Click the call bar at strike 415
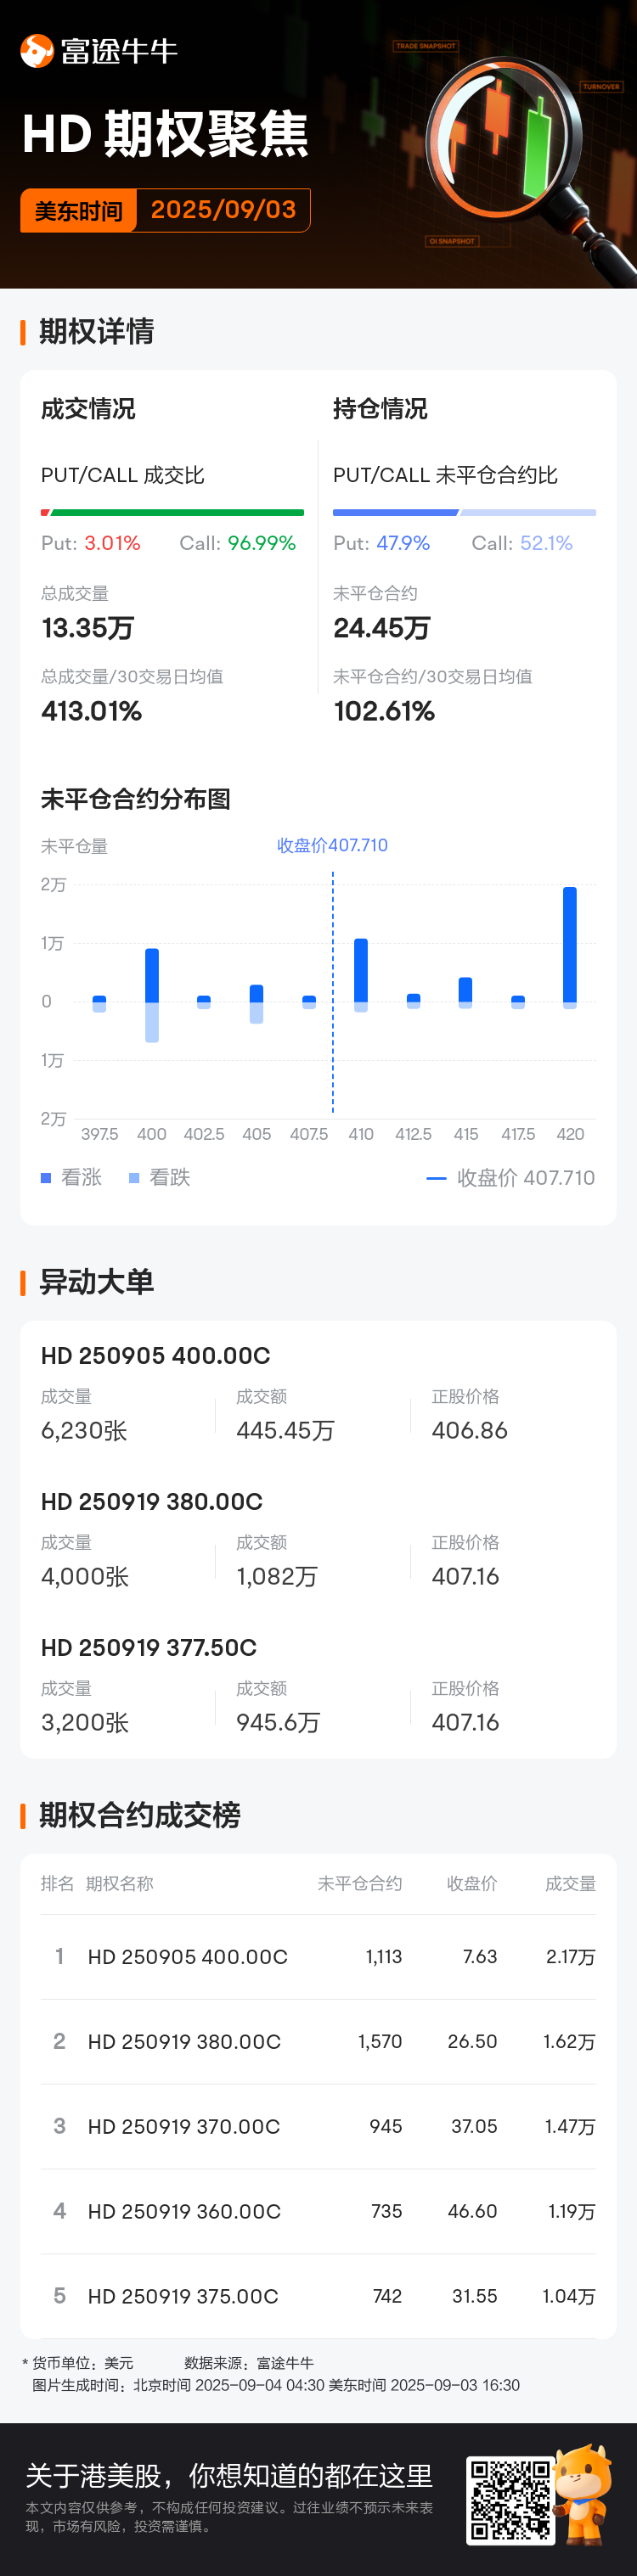The image size is (637, 2576). [x=465, y=989]
